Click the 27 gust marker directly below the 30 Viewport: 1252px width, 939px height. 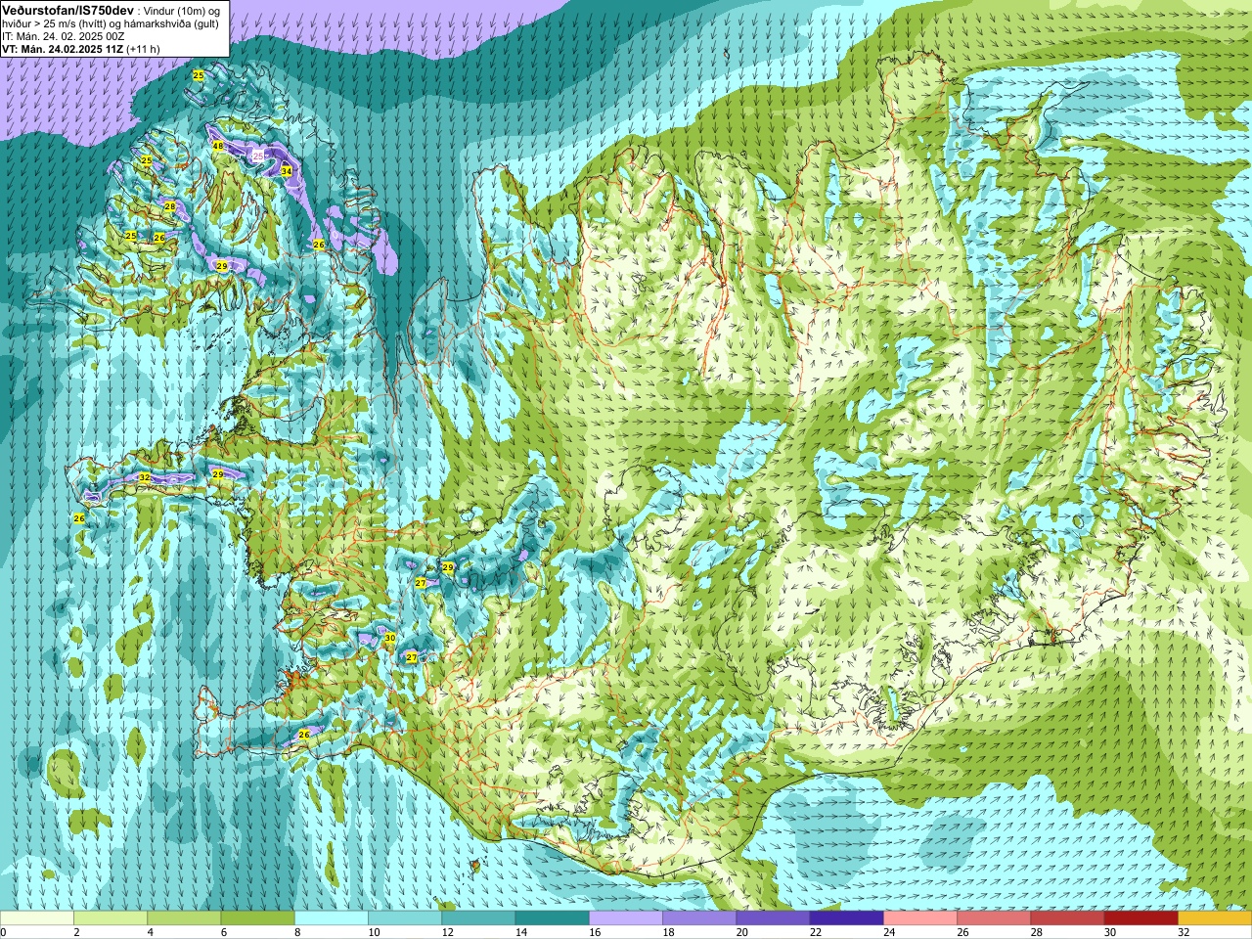(x=412, y=658)
